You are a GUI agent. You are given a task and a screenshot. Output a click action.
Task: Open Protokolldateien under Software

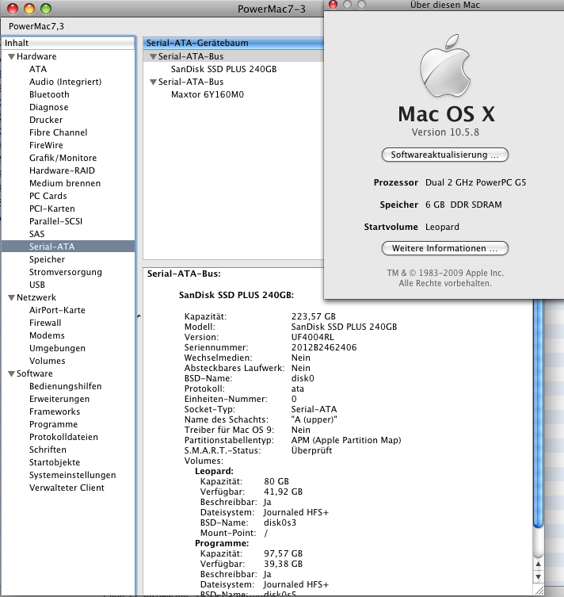pyautogui.click(x=63, y=437)
